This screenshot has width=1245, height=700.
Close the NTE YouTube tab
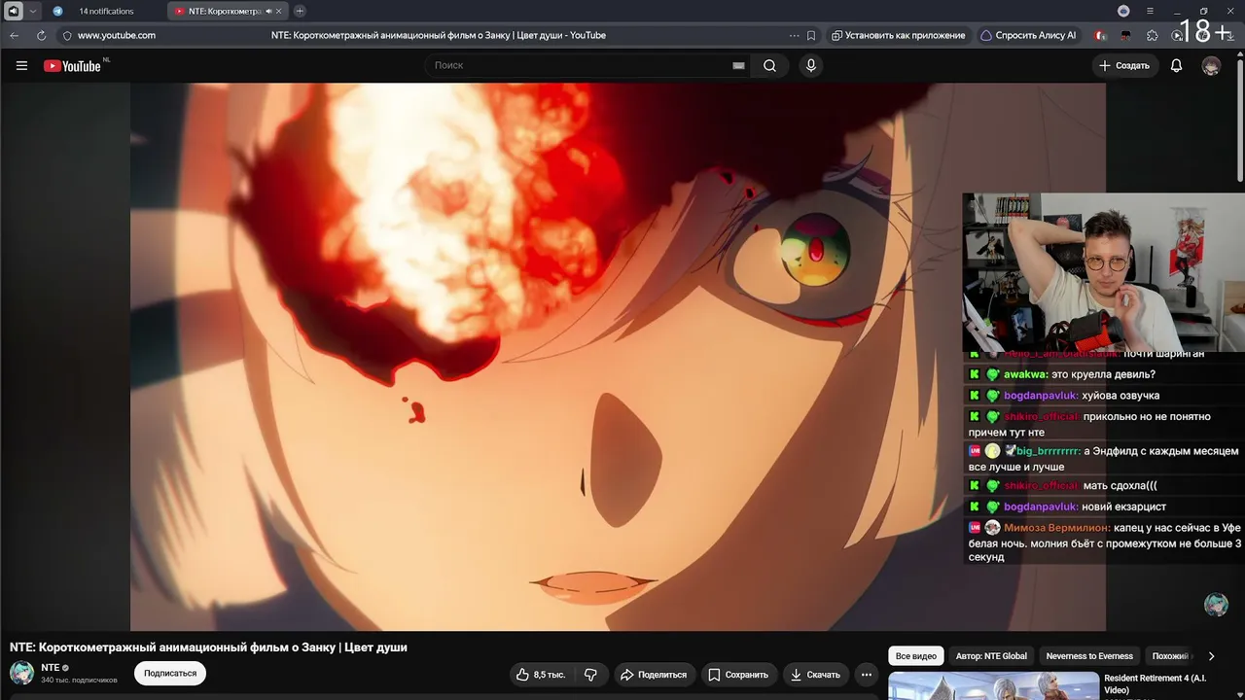point(279,11)
